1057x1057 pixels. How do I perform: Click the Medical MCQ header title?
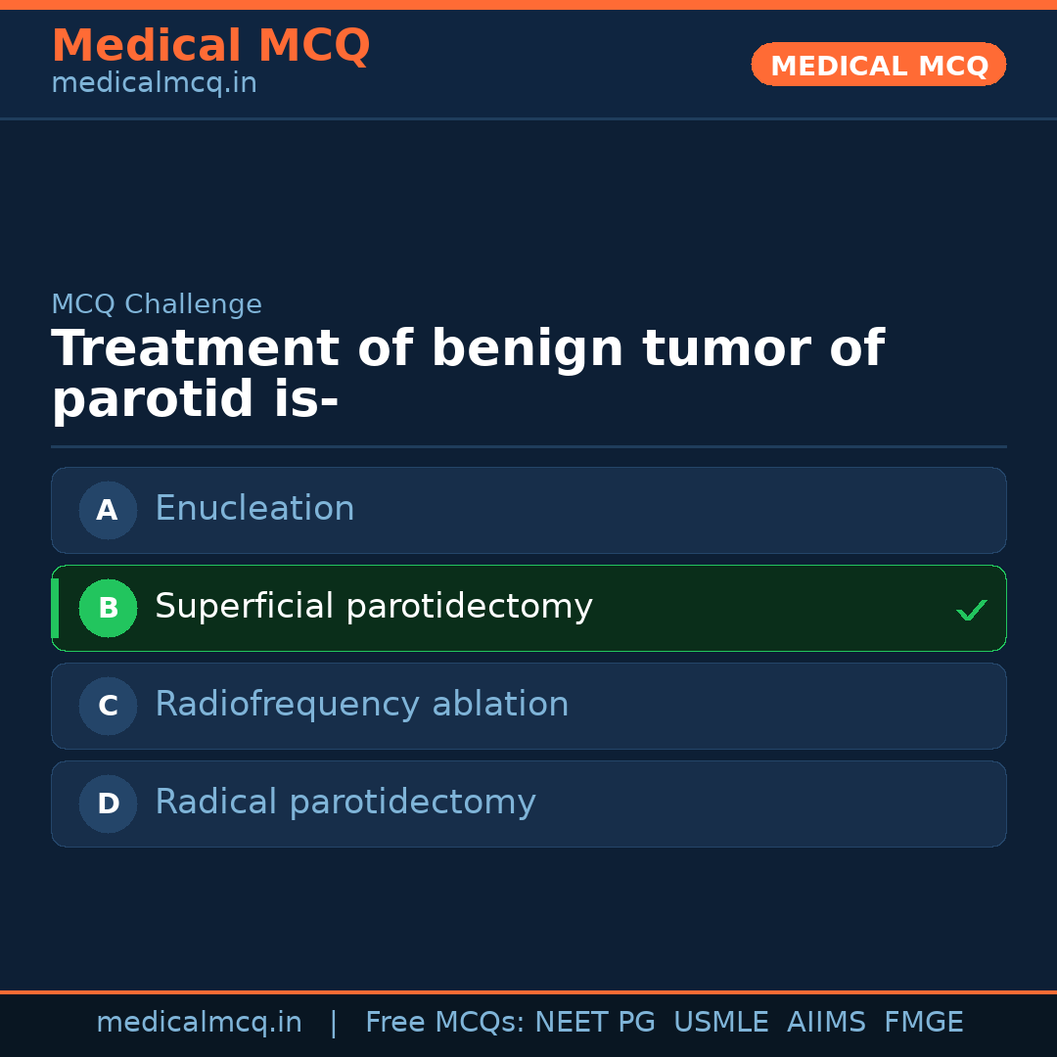(x=210, y=46)
